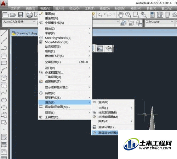The width and height of the screenshot is (177, 159).
Task: Expand the 缩放(Z) submenu
Action: (x=65, y=29)
